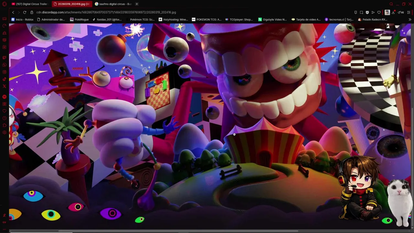Open X (Twitter) in the sidebar
Image resolution: width=414 pixels, height=233 pixels.
point(4,86)
